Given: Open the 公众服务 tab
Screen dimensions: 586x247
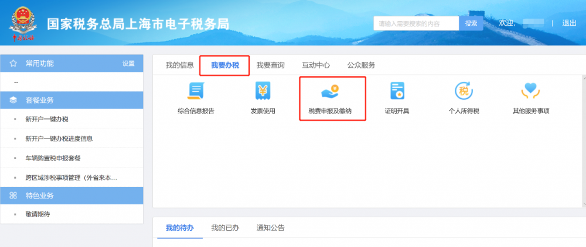Looking at the screenshot, I should 361,65.
